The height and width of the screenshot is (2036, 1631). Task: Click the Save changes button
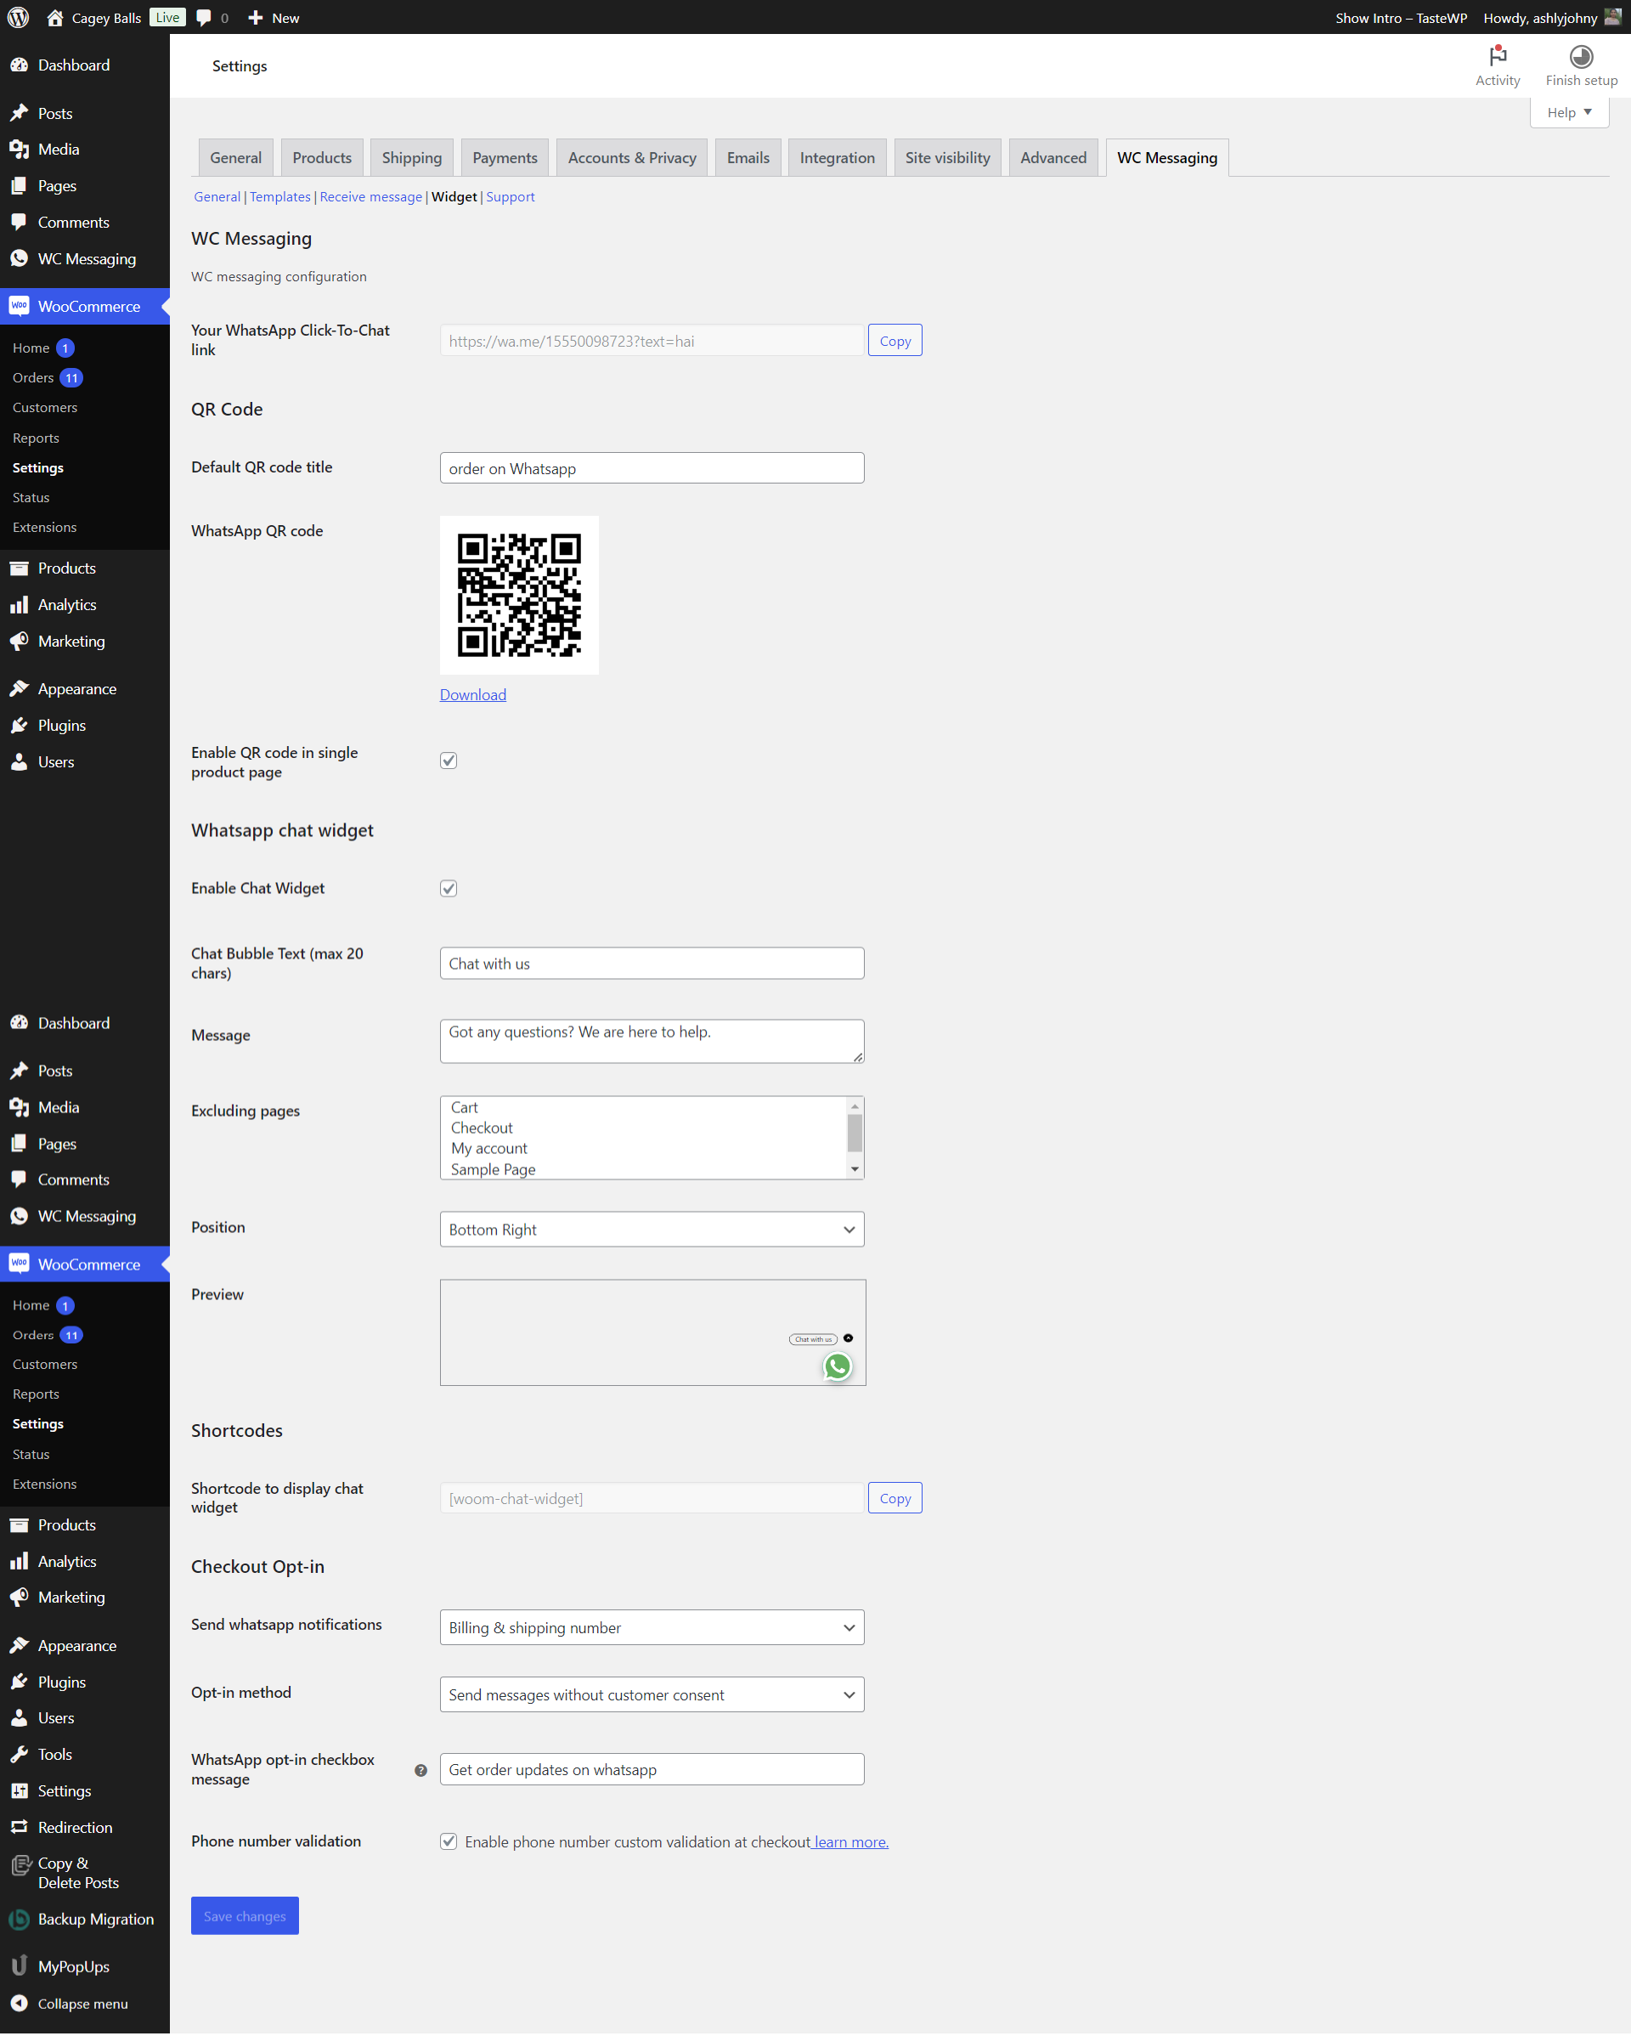coord(245,1916)
